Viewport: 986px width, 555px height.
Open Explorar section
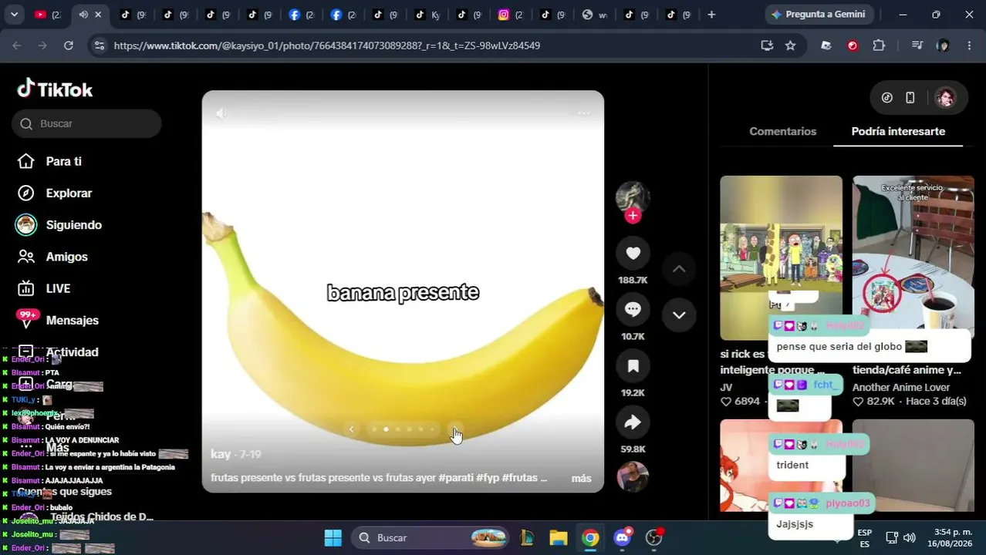tap(69, 193)
